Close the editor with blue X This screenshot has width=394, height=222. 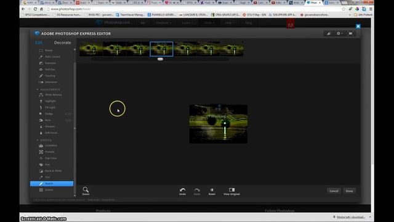click(358, 26)
